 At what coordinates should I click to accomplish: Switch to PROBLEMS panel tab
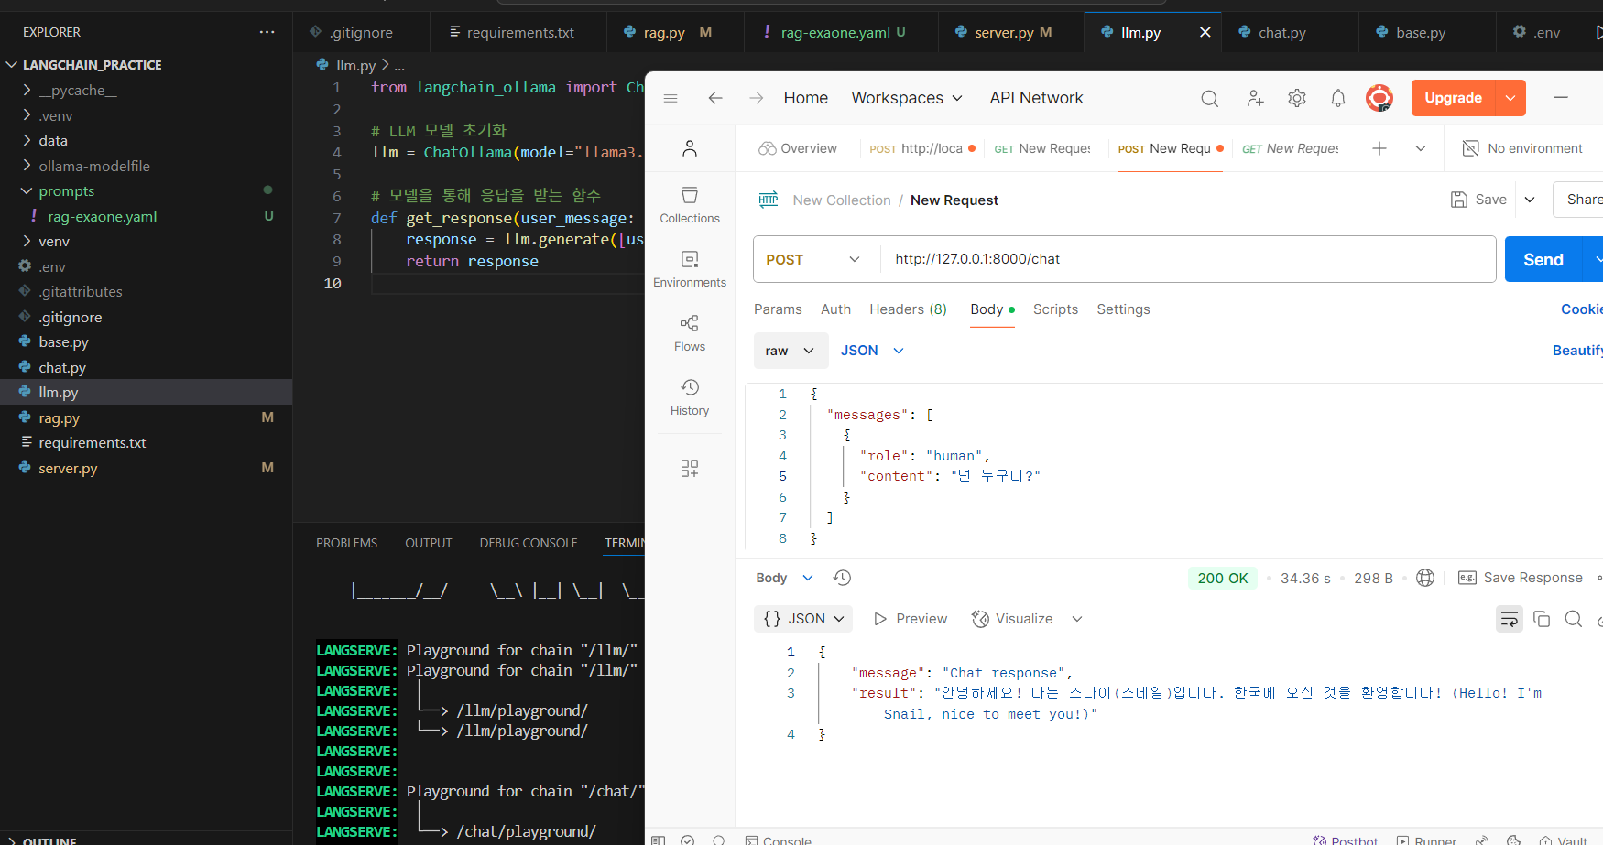pyautogui.click(x=346, y=543)
